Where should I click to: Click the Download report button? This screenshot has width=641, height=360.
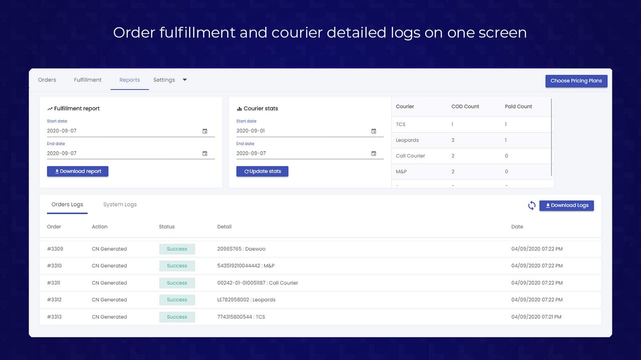pos(78,171)
